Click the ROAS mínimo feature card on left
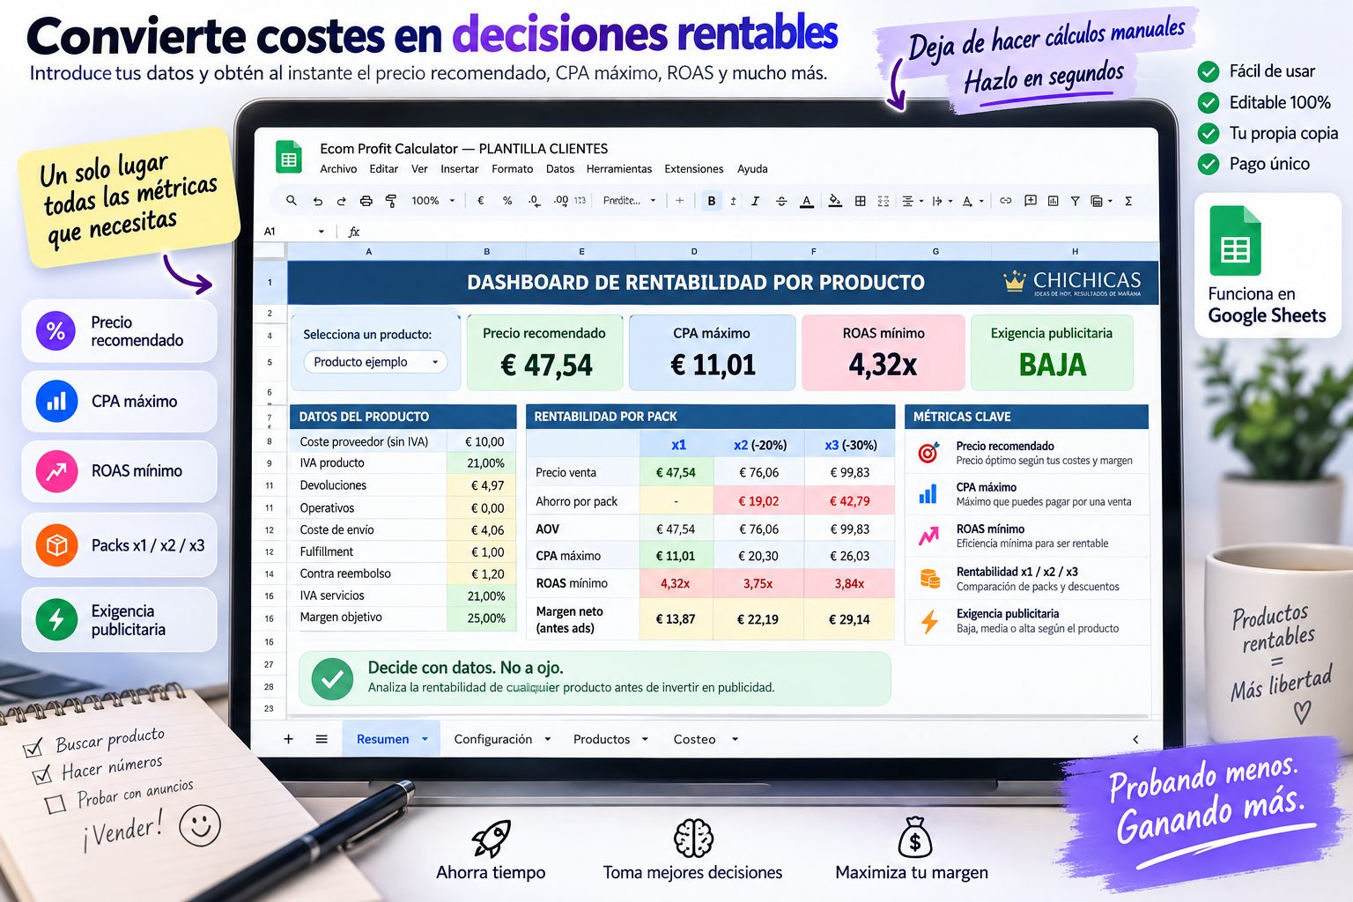The width and height of the screenshot is (1353, 902). click(119, 471)
